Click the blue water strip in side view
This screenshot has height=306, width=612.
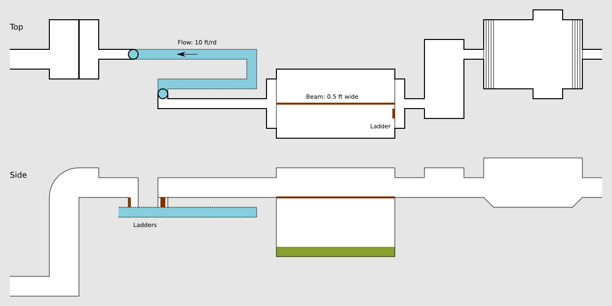pyautogui.click(x=207, y=212)
